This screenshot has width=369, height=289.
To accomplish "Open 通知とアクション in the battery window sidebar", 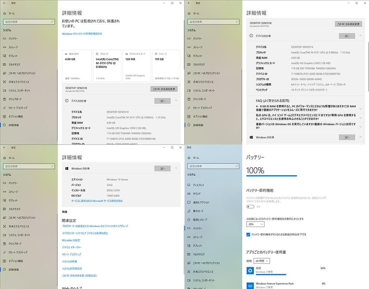I will point(198,202).
